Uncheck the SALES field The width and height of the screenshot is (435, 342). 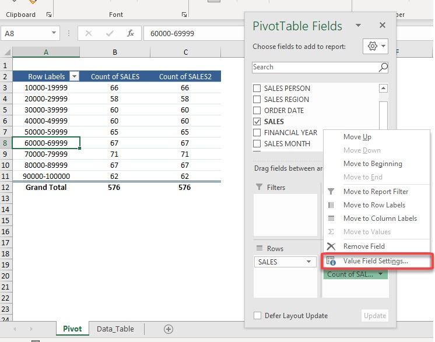click(257, 121)
